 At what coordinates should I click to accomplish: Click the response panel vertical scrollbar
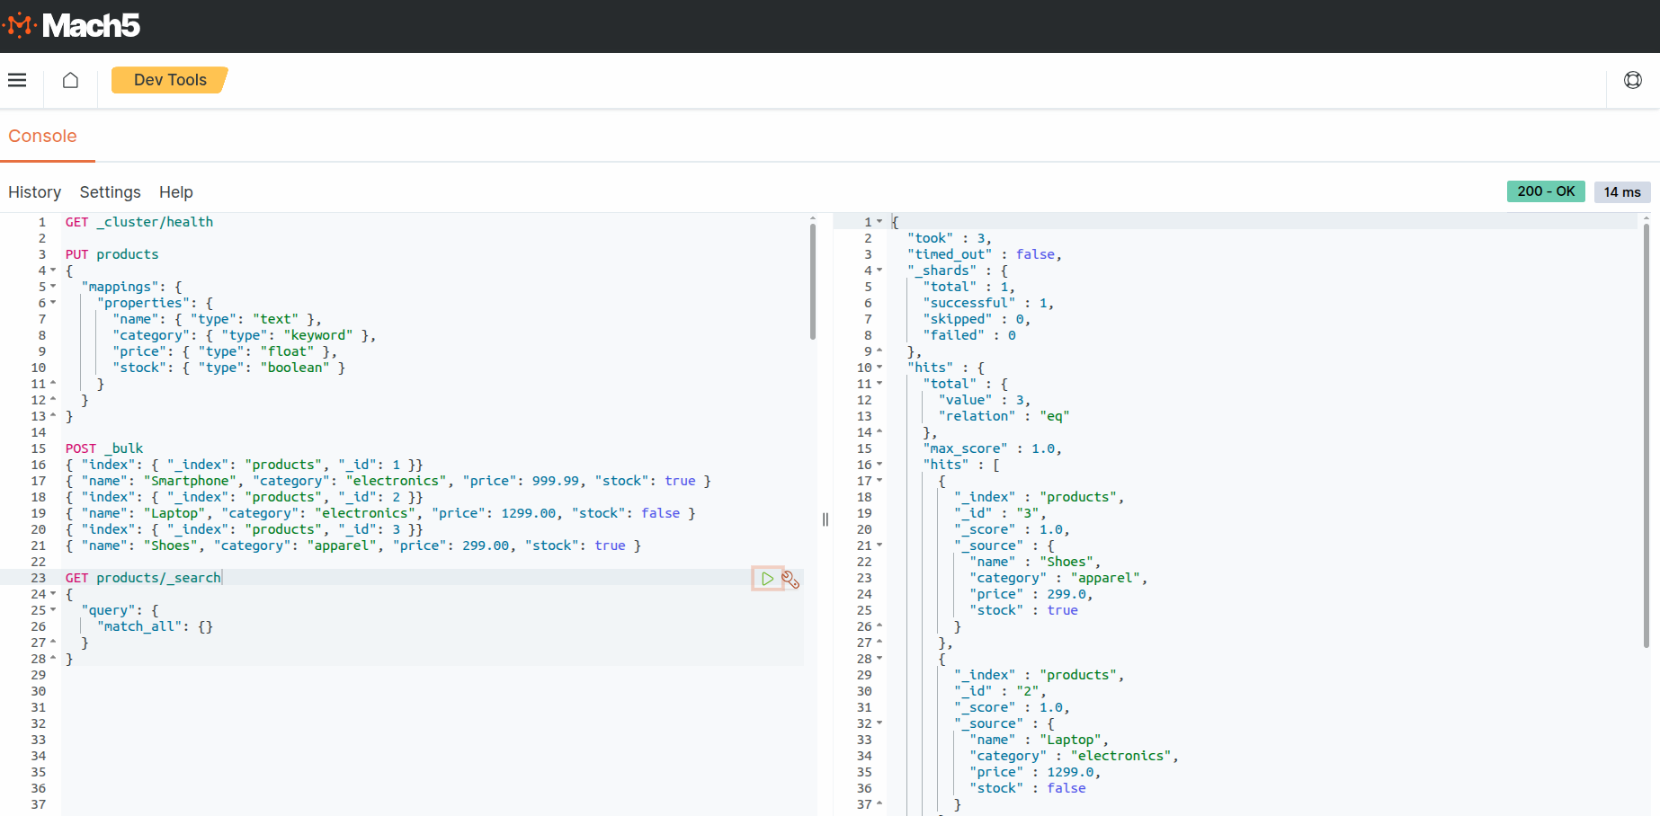click(x=1647, y=436)
